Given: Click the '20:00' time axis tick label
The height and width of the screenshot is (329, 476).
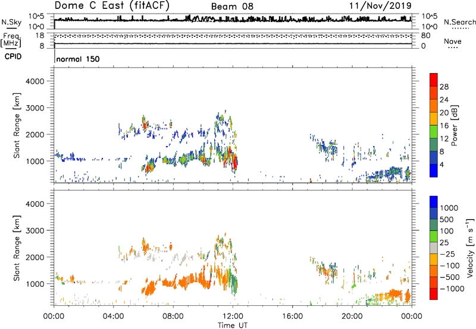Looking at the screenshot, I should (x=352, y=317).
